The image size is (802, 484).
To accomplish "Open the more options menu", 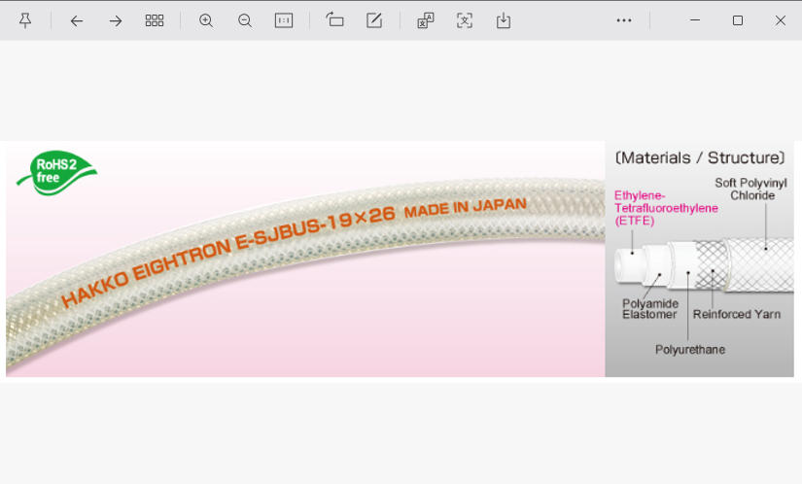I will (x=624, y=20).
